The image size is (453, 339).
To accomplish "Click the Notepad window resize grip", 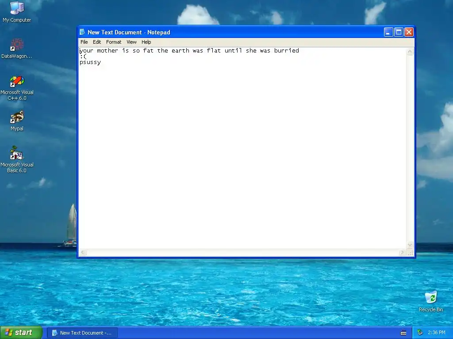I will pyautogui.click(x=410, y=253).
